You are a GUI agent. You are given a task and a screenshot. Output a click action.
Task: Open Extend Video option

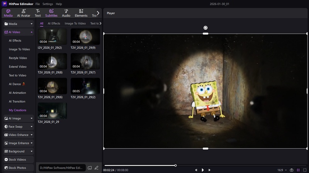pos(17,66)
